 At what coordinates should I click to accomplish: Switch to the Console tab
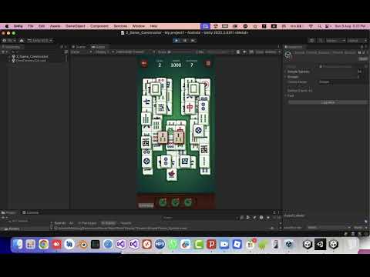(31, 212)
